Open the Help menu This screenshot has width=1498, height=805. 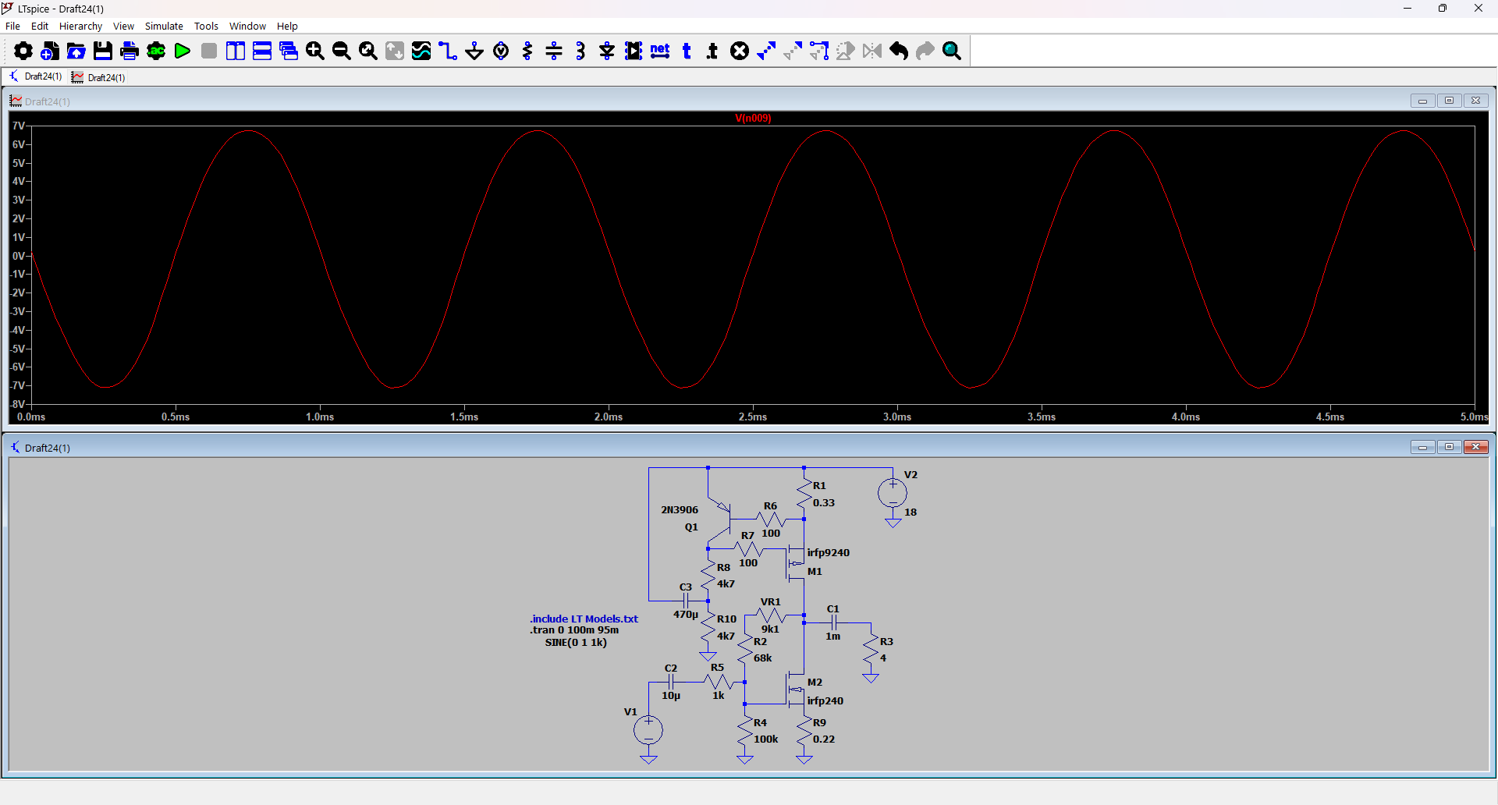point(287,26)
